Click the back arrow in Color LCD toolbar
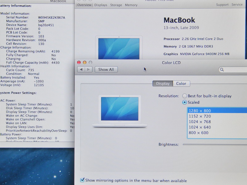247x185 pixels. 81,70
